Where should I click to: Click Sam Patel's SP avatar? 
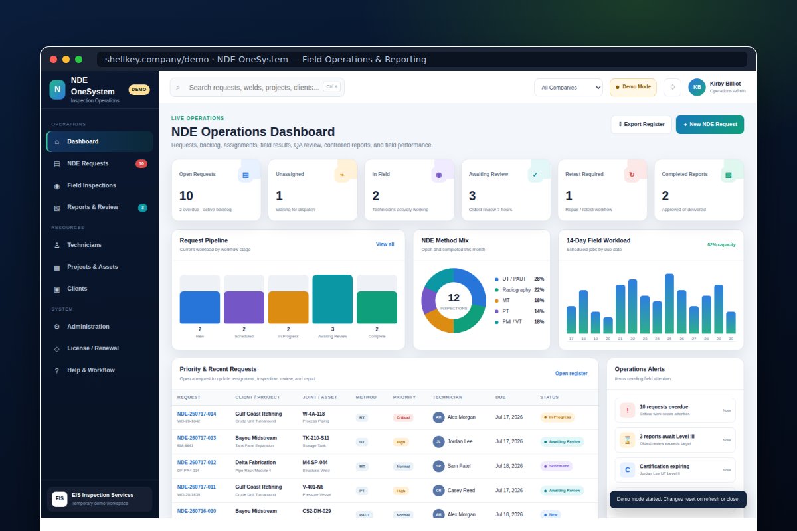(x=438, y=466)
